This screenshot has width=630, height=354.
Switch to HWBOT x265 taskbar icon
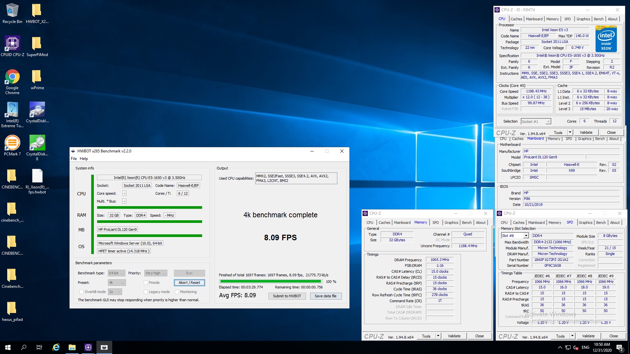pos(104,347)
